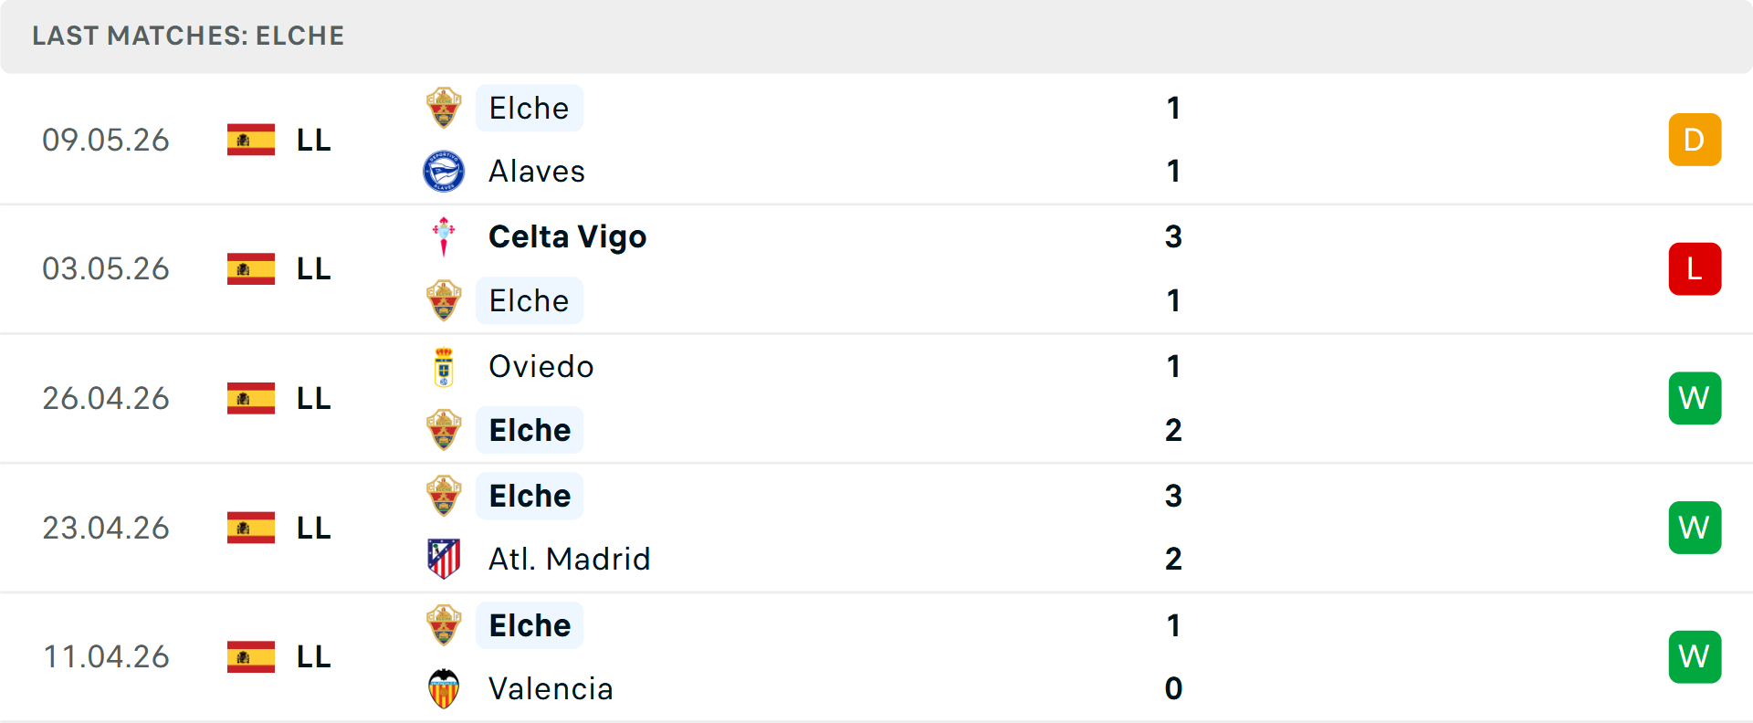
Task: Click the W badge for Oviedo match
Action: tap(1695, 398)
